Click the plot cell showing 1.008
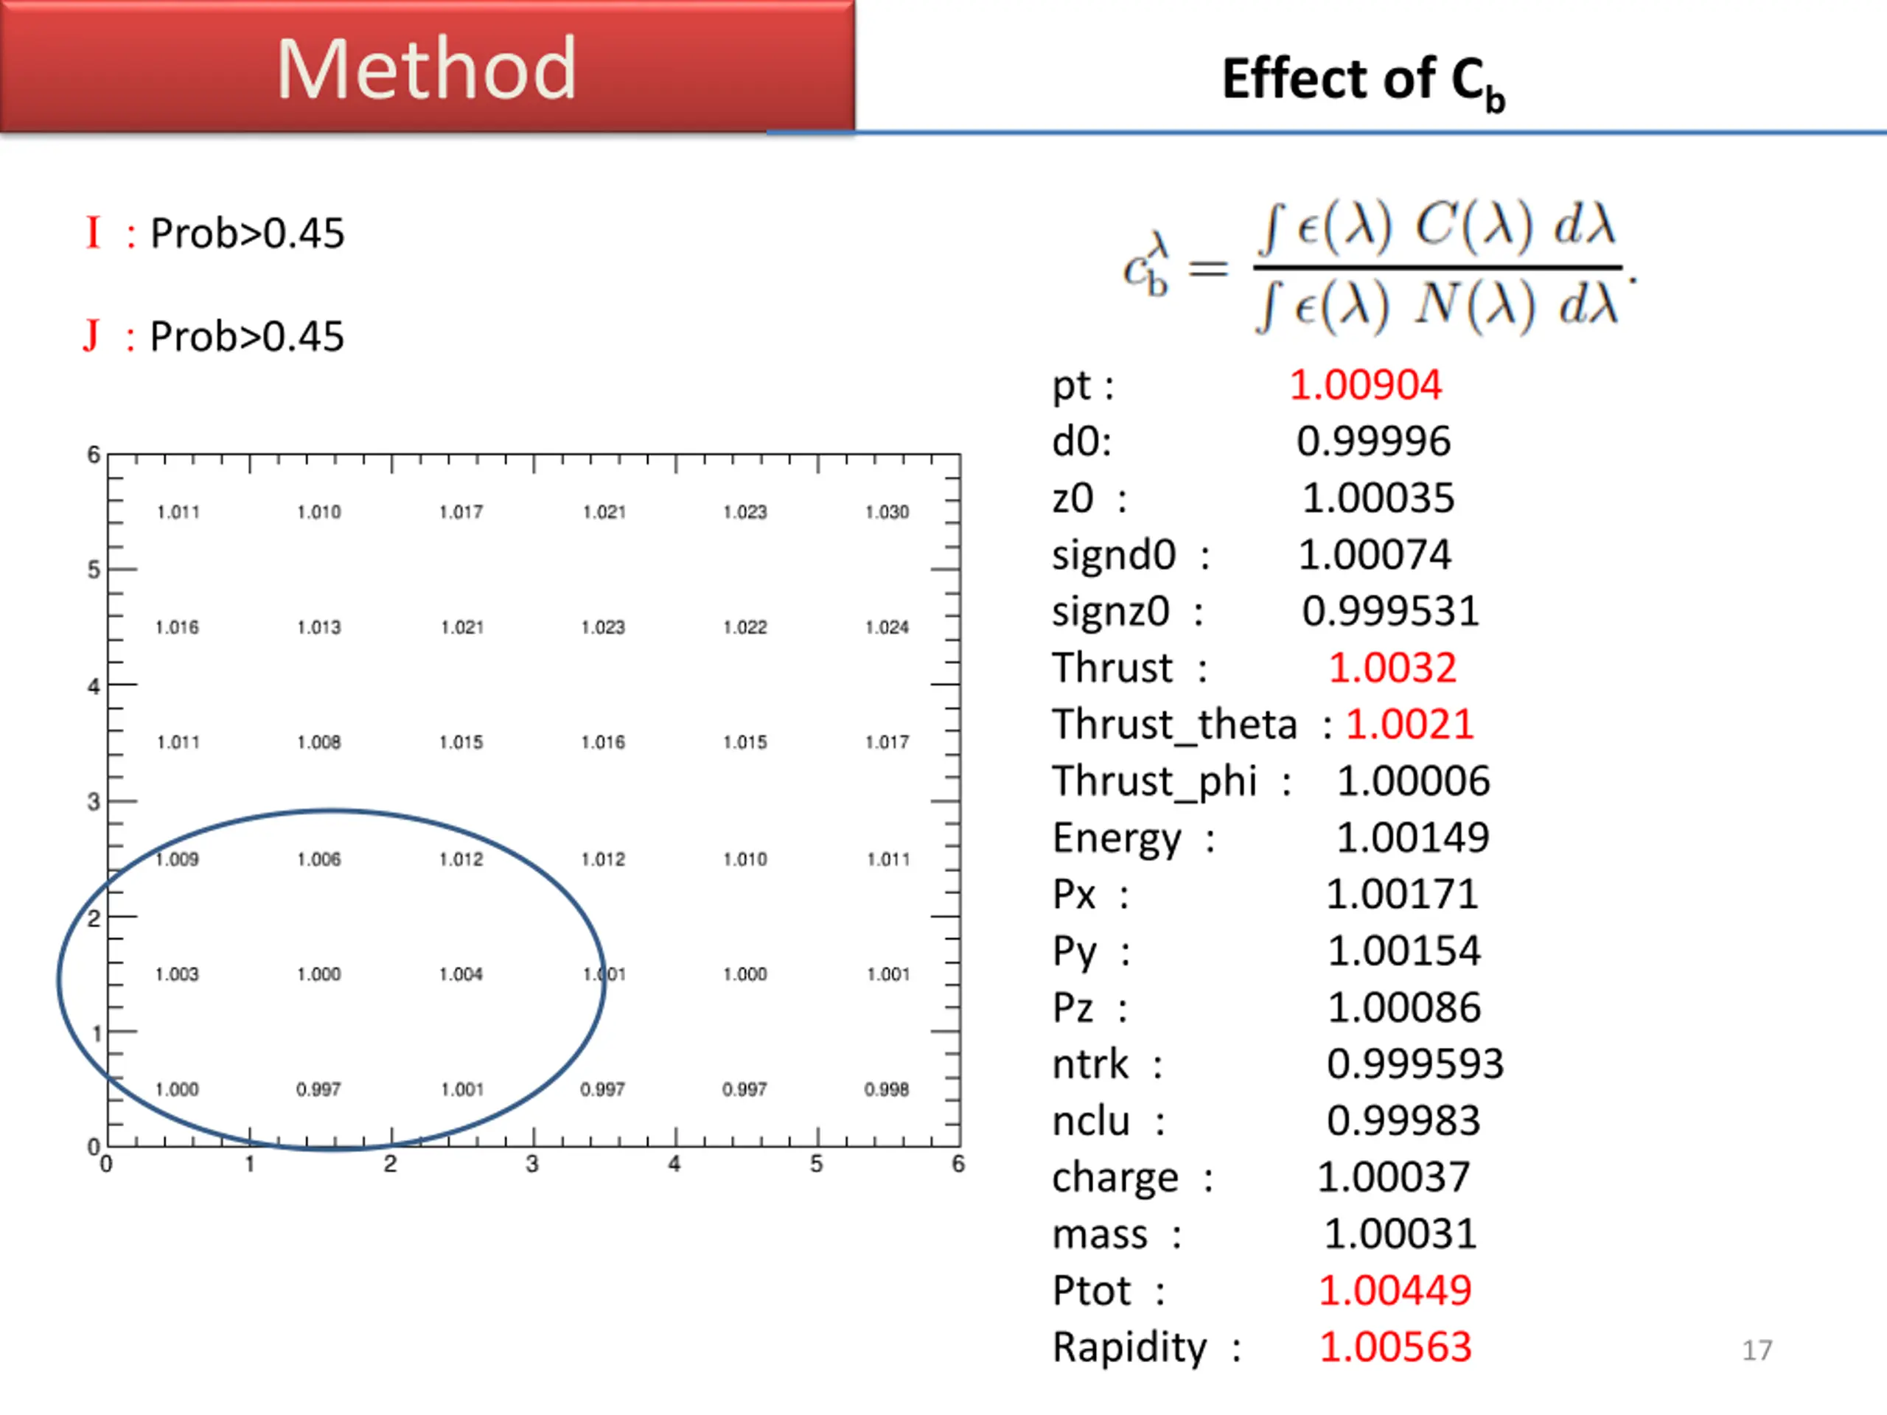The width and height of the screenshot is (1887, 1415). coord(319,742)
